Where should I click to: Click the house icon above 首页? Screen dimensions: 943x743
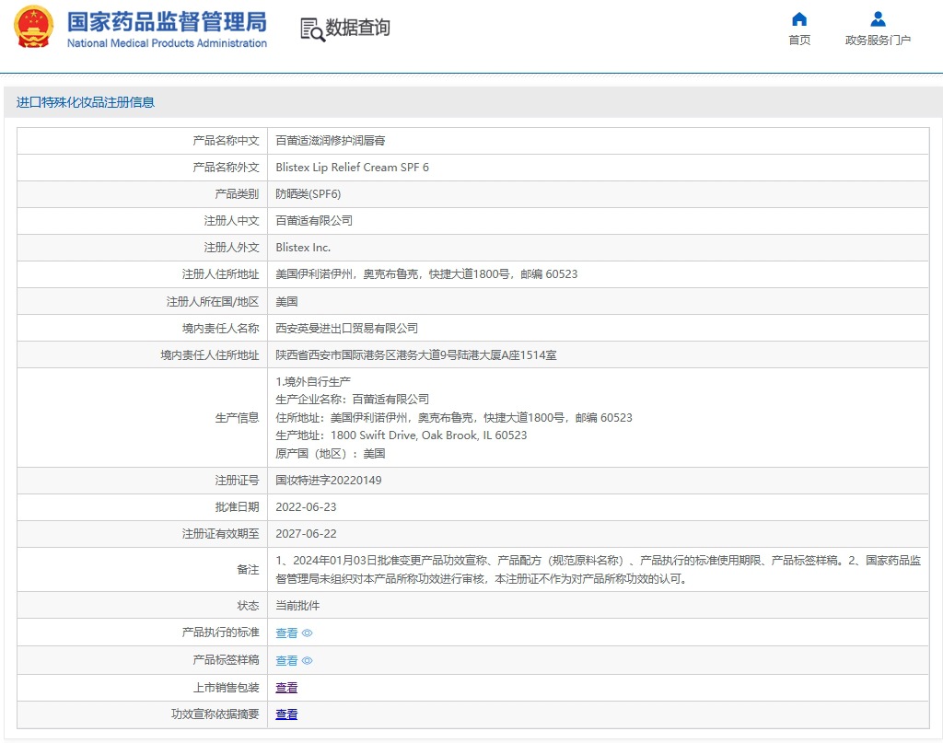tap(799, 19)
